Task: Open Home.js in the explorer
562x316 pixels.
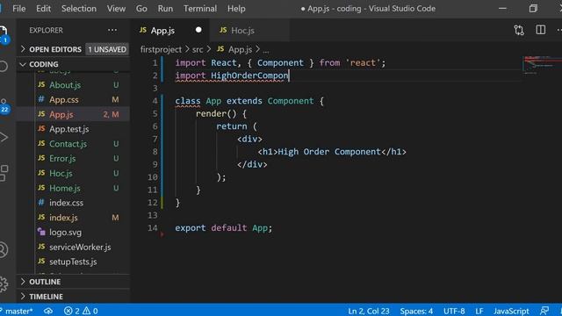Action: point(73,188)
